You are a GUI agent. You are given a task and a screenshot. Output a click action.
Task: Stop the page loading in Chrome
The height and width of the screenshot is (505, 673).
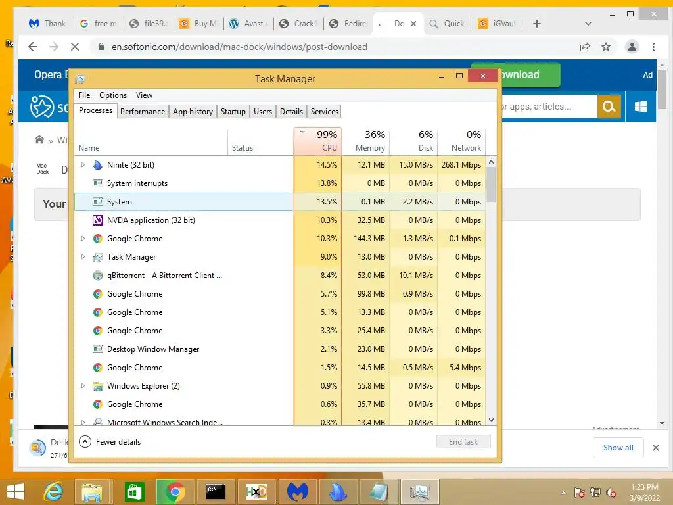click(75, 47)
